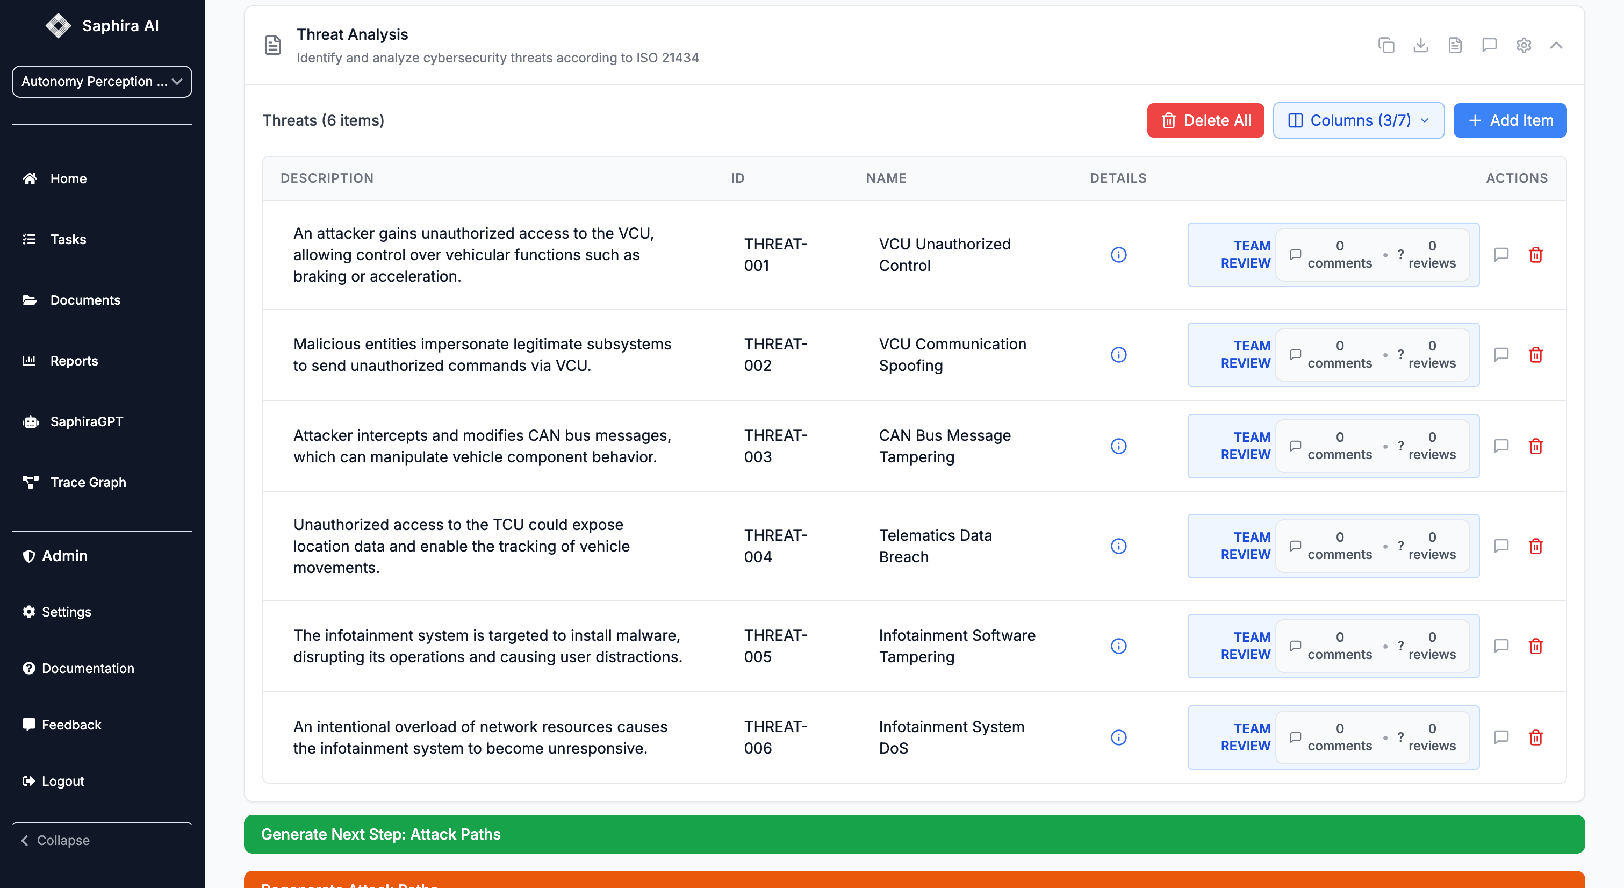
Task: Click the info icon for Telematics Data Breach
Action: tap(1118, 546)
